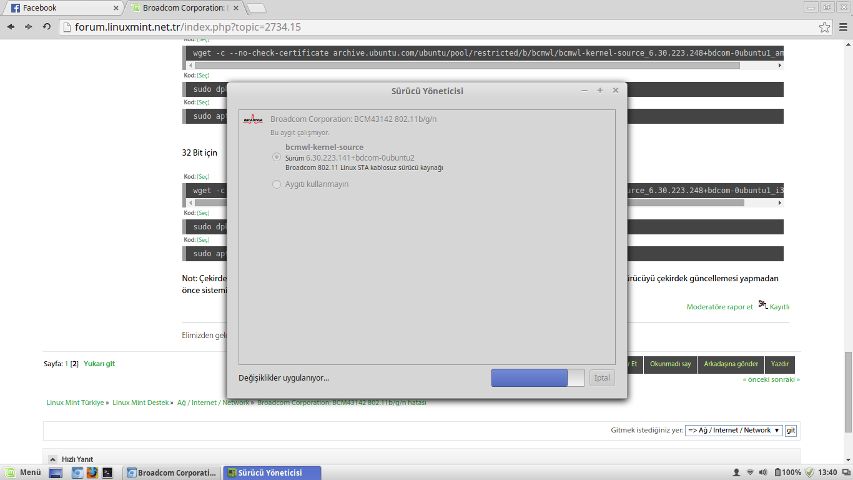Click the Arkadaşına gönder button
853x480 pixels.
pyautogui.click(x=731, y=364)
